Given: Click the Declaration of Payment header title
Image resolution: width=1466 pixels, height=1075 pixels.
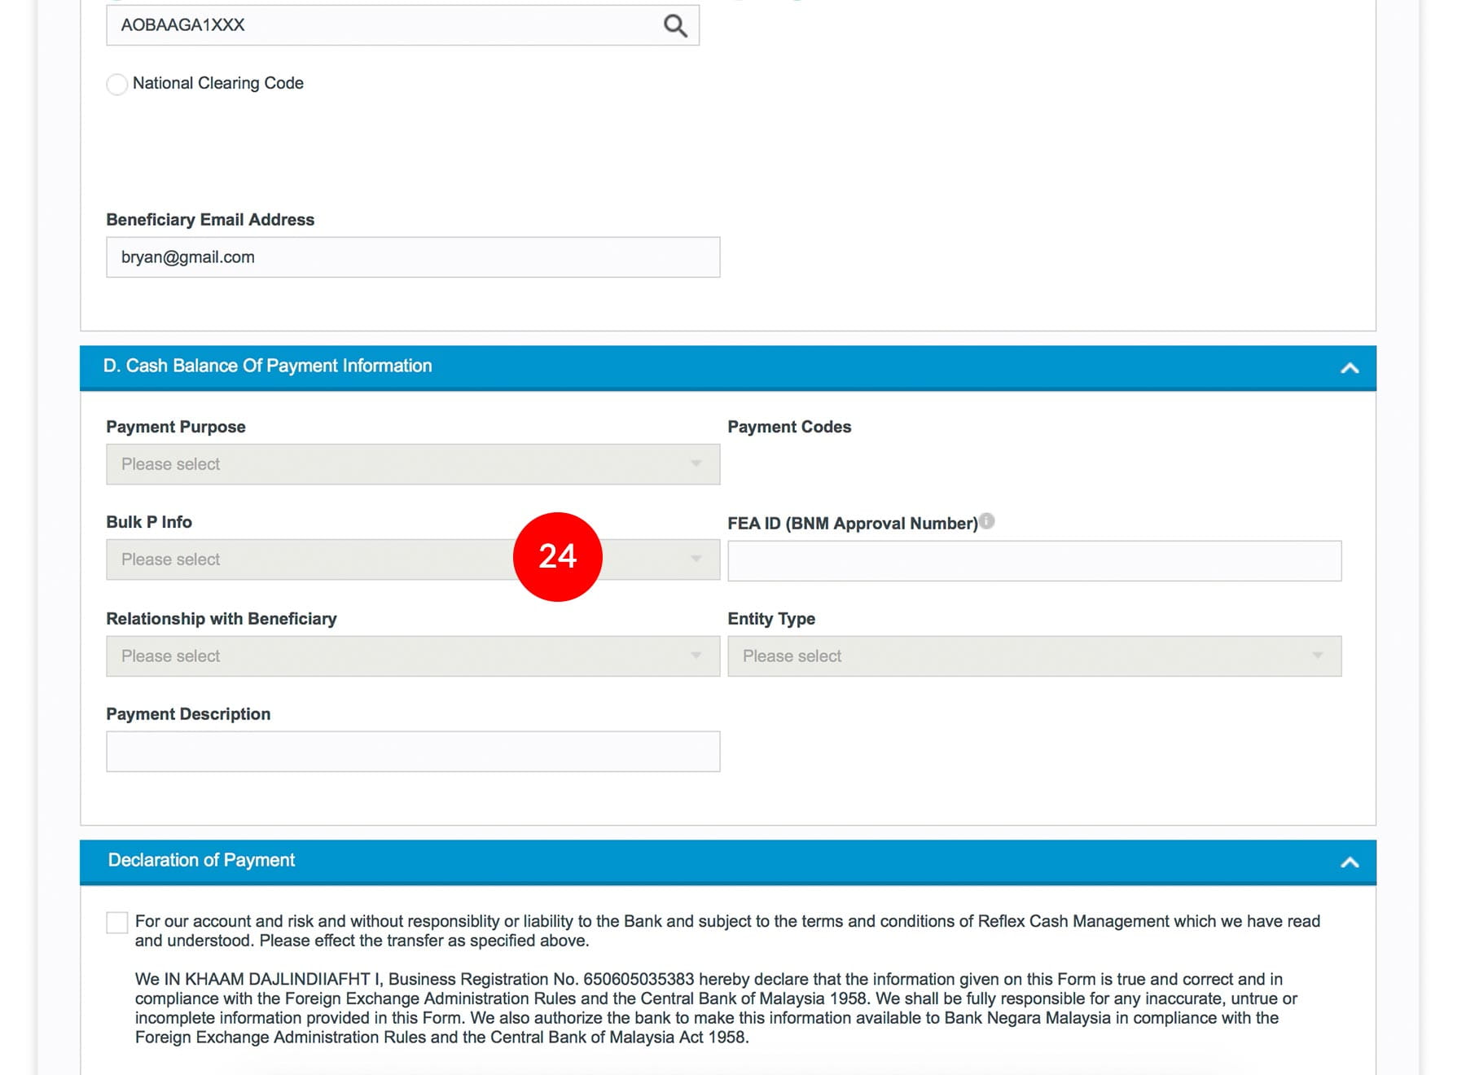Looking at the screenshot, I should click(201, 861).
